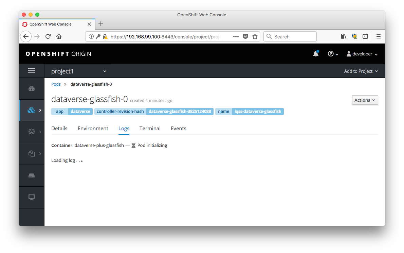Toggle the hamburger navigation menu
Screen dimensions: 404x253
tap(32, 71)
